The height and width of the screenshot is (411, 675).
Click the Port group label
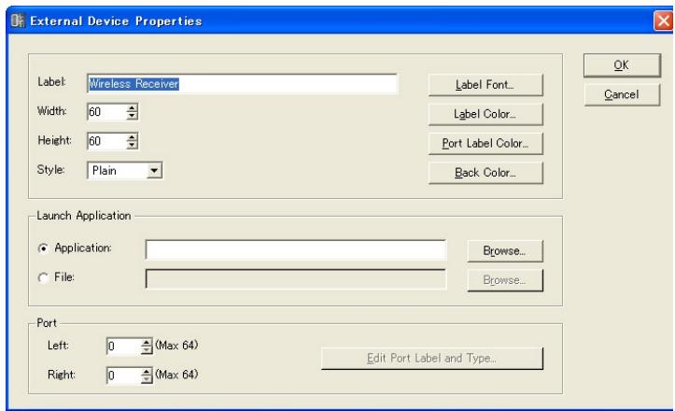coord(47,323)
